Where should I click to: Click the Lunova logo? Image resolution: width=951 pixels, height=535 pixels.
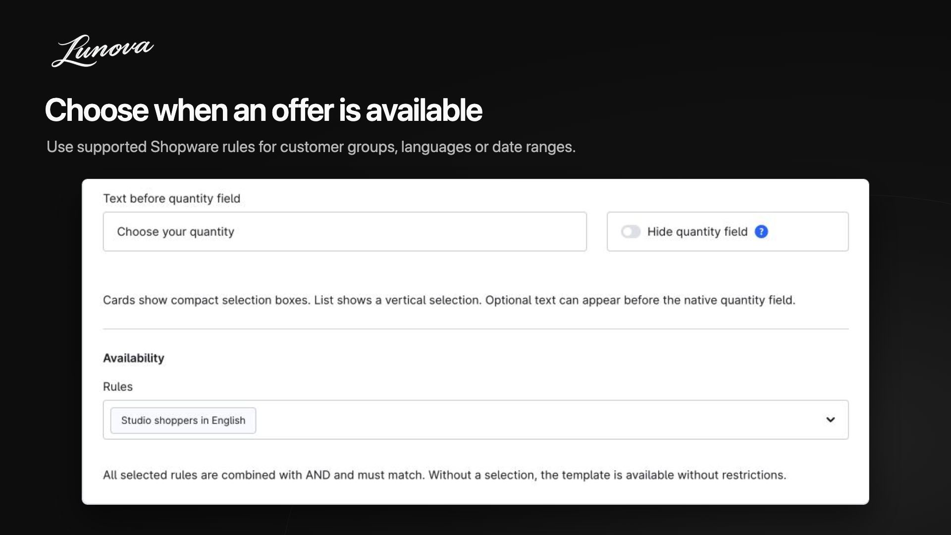click(x=103, y=51)
